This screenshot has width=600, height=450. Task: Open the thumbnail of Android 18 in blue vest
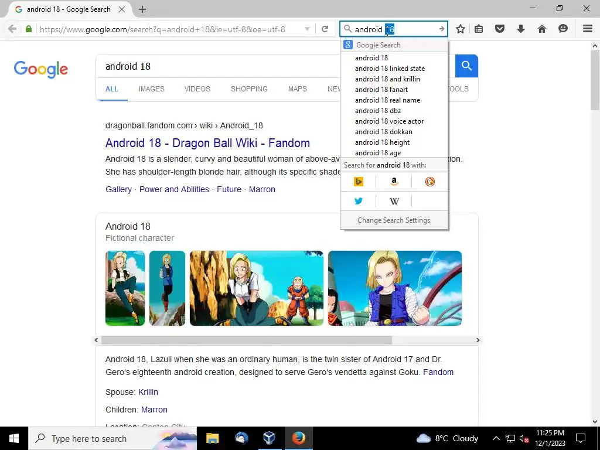(x=394, y=288)
